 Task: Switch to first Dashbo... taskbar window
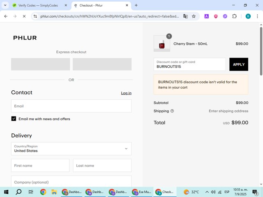[72, 192]
